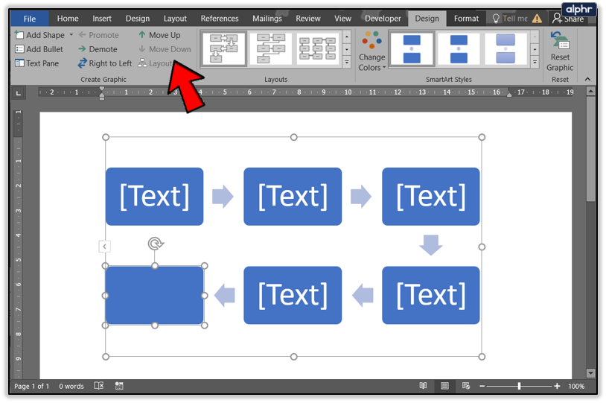Click Add Bullet in Create Graphic
606x403 pixels.
tap(39, 49)
